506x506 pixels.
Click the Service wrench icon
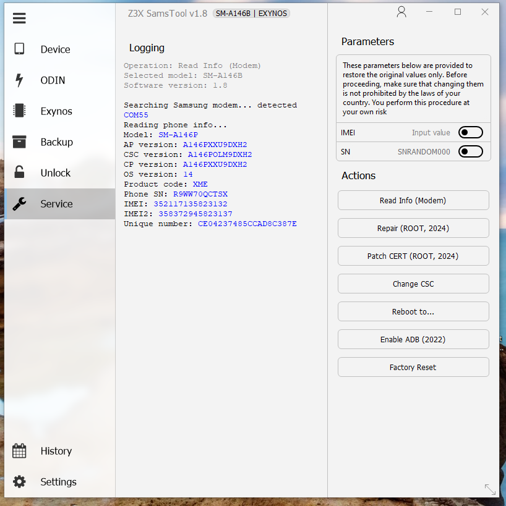(19, 204)
